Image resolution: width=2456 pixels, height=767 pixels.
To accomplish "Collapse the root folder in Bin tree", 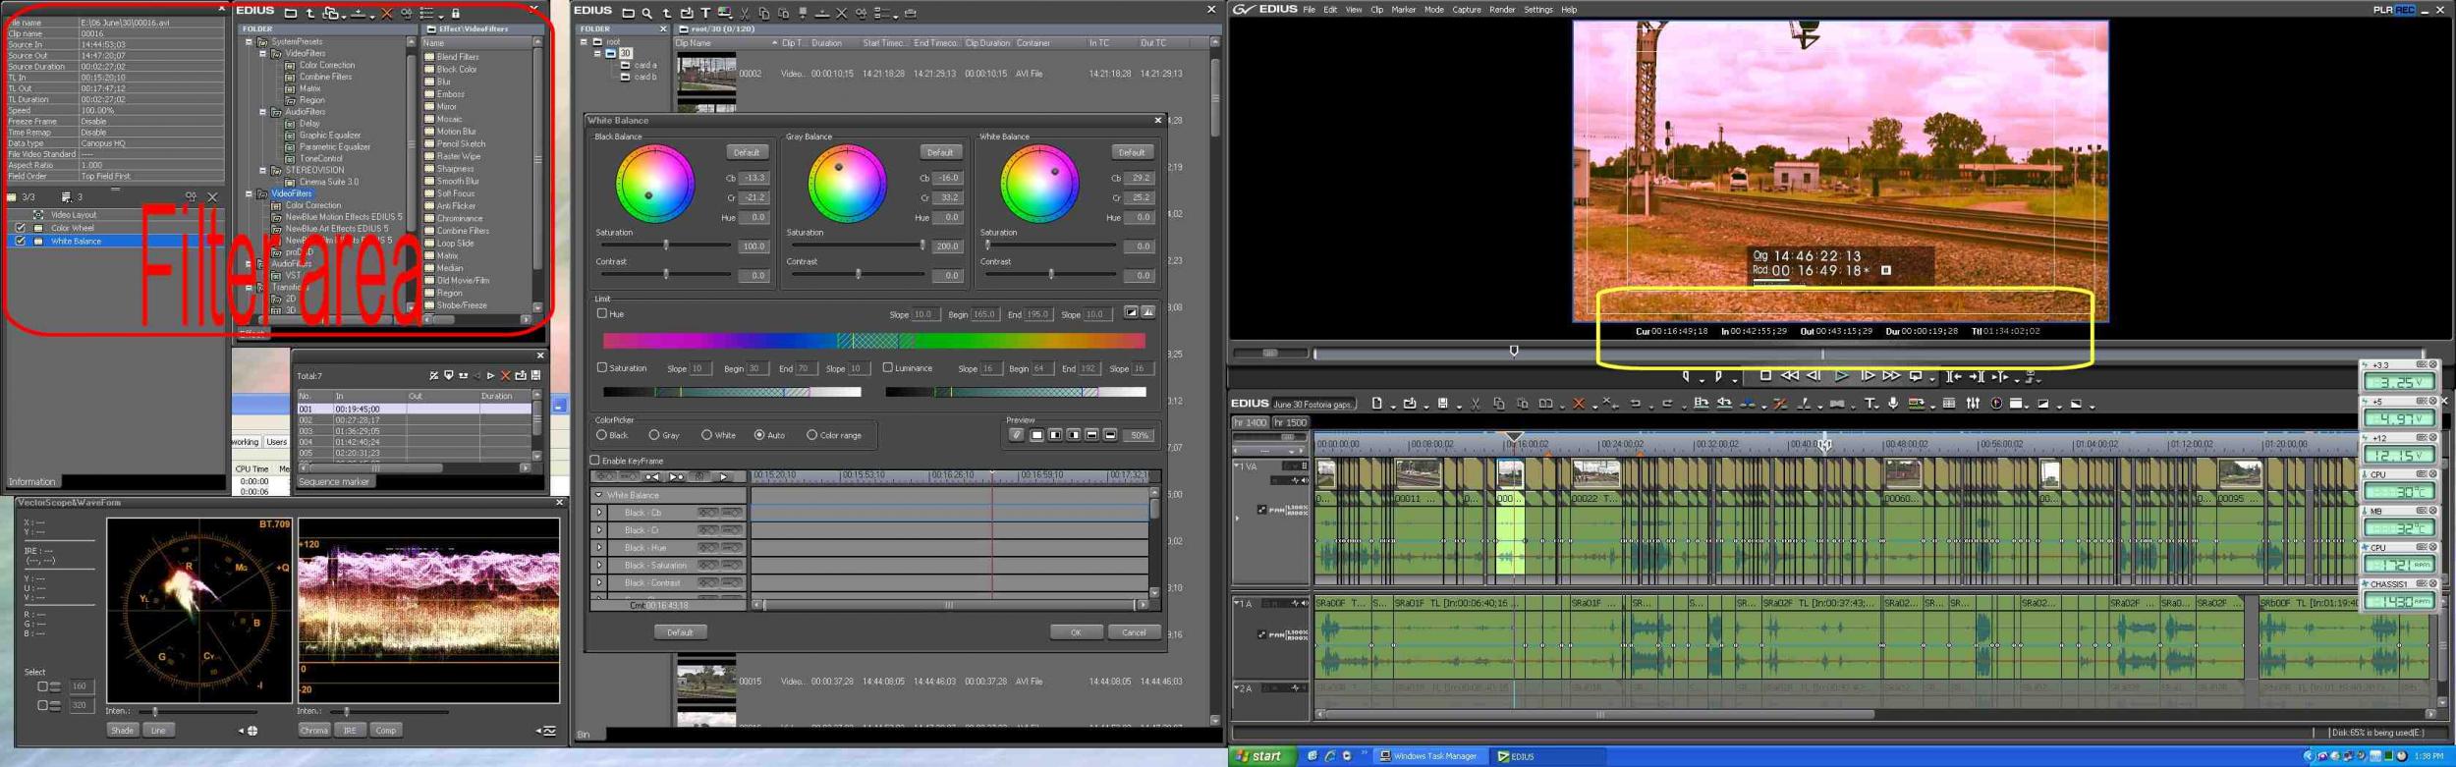I will pyautogui.click(x=584, y=41).
